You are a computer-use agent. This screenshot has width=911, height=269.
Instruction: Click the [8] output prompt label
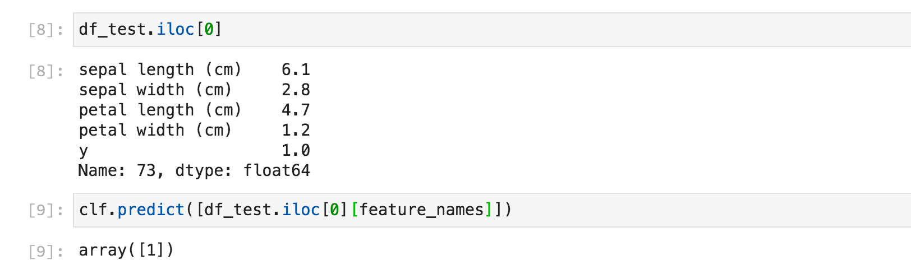tap(46, 71)
